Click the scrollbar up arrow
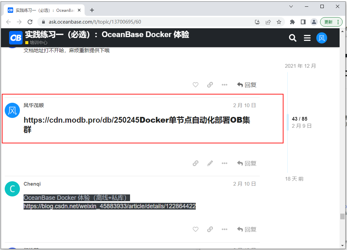 pyautogui.click(x=342, y=31)
